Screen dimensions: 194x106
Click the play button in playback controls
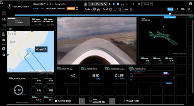110,4
